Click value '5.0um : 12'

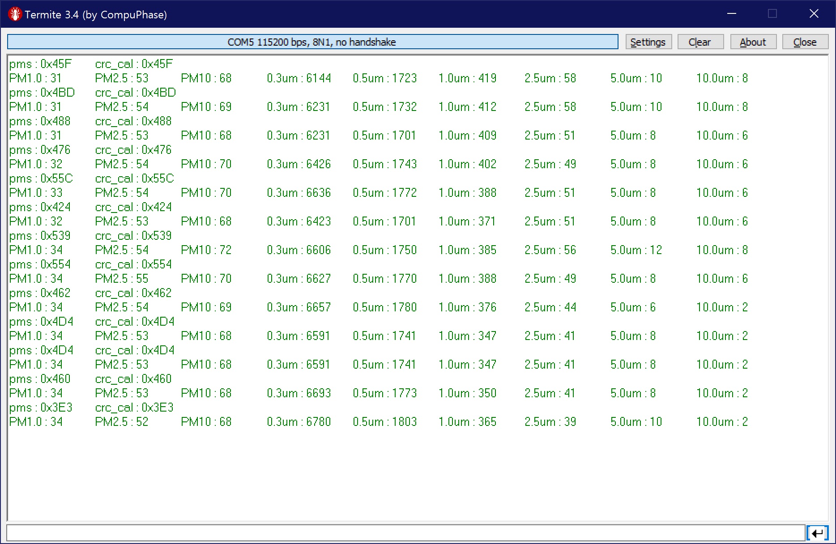(x=636, y=250)
